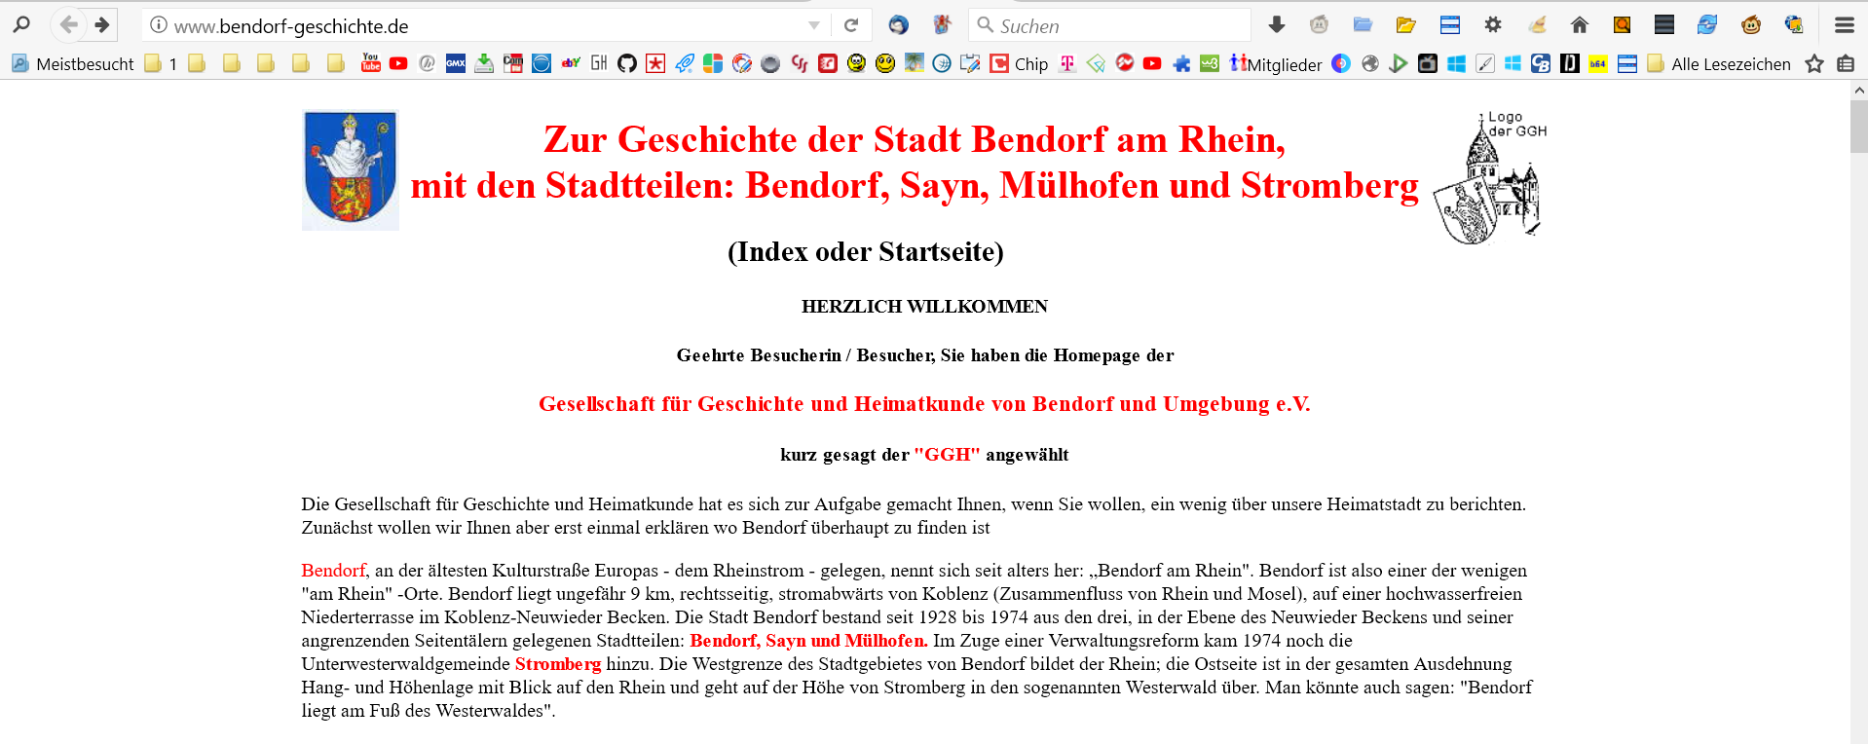
Task: Open settings via the gear toolbar icon
Action: pyautogui.click(x=1493, y=24)
